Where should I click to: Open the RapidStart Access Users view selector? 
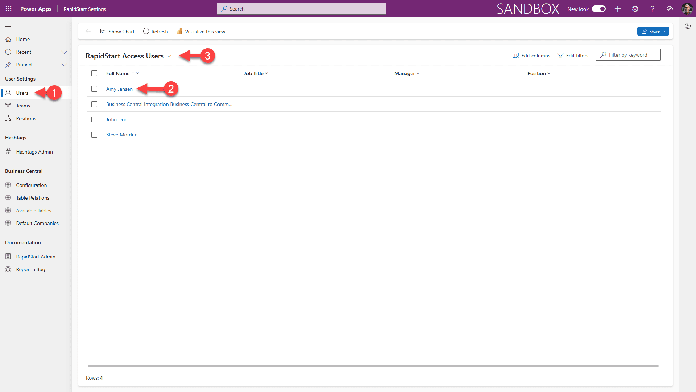(169, 56)
